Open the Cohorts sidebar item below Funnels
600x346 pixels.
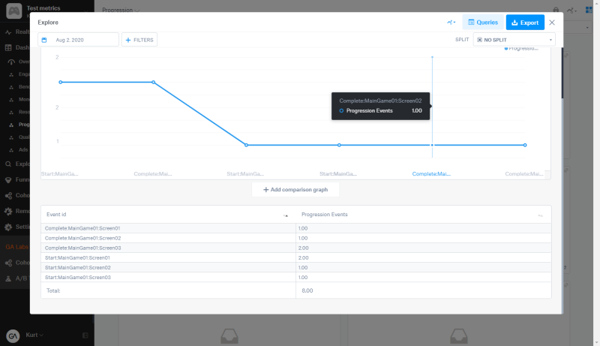coord(17,195)
